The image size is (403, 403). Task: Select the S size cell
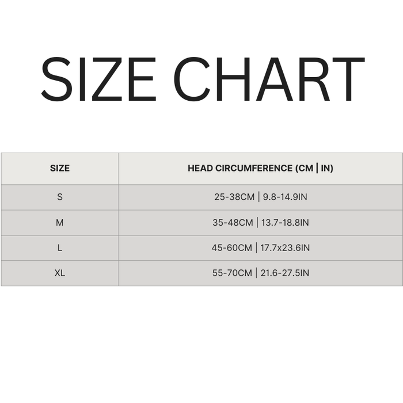(60, 197)
